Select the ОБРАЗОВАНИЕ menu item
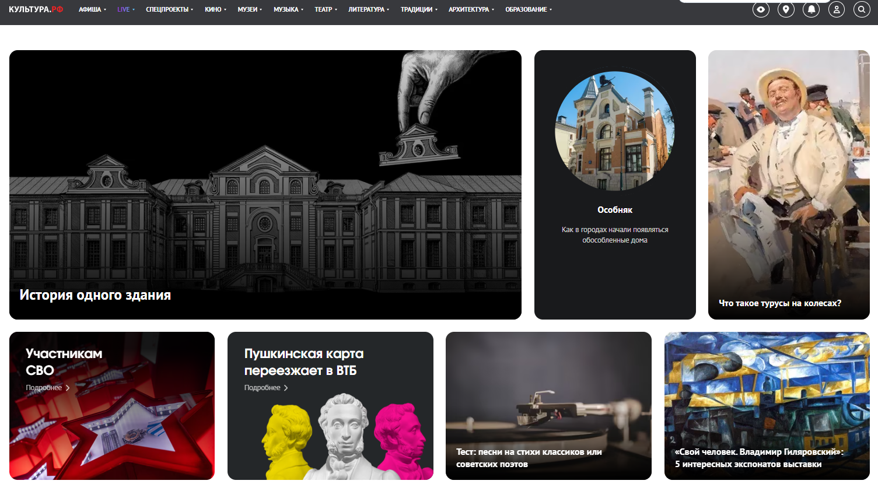The image size is (878, 484). [x=529, y=9]
